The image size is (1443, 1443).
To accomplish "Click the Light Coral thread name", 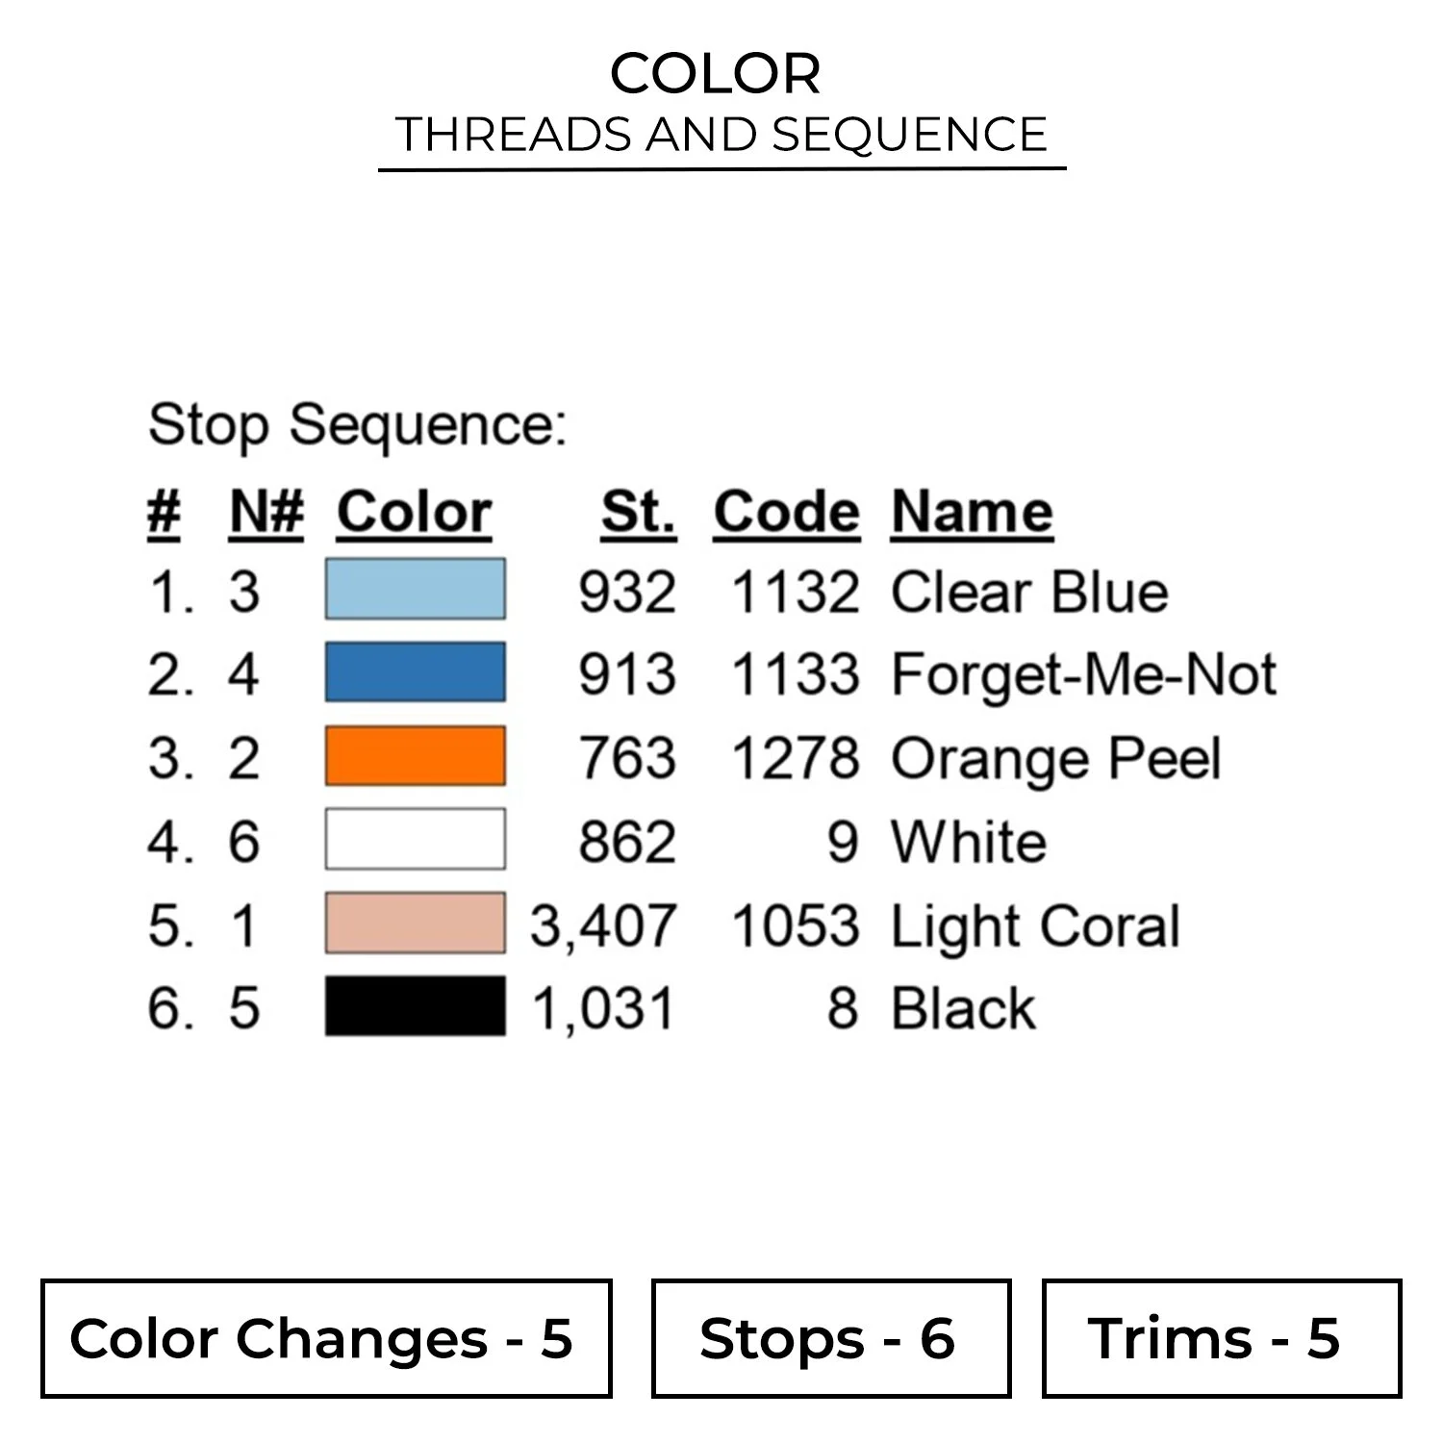I will pyautogui.click(x=1035, y=925).
